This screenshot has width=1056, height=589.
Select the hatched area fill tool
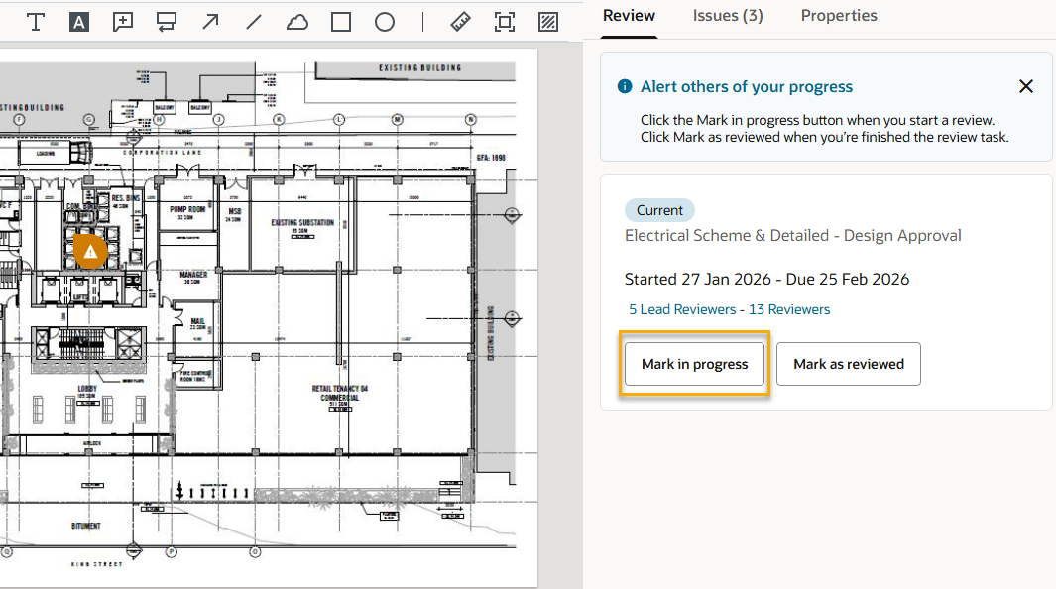point(547,22)
